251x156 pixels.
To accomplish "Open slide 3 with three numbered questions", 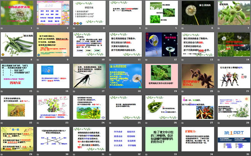I will coord(89,13).
